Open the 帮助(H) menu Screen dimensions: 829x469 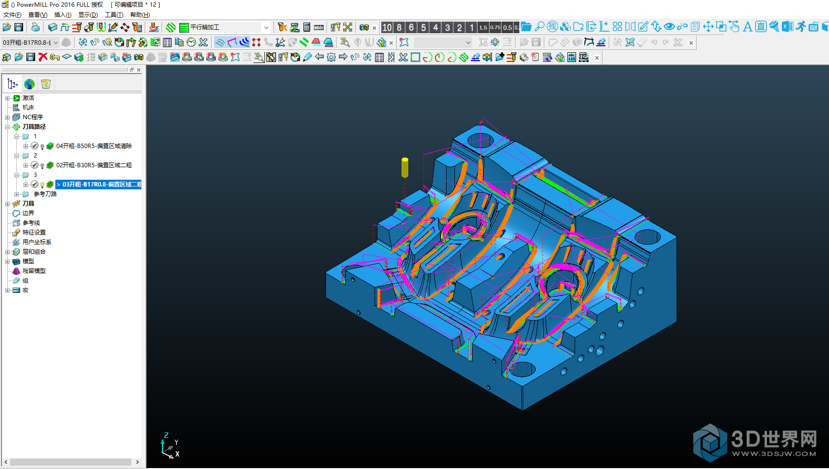[140, 15]
